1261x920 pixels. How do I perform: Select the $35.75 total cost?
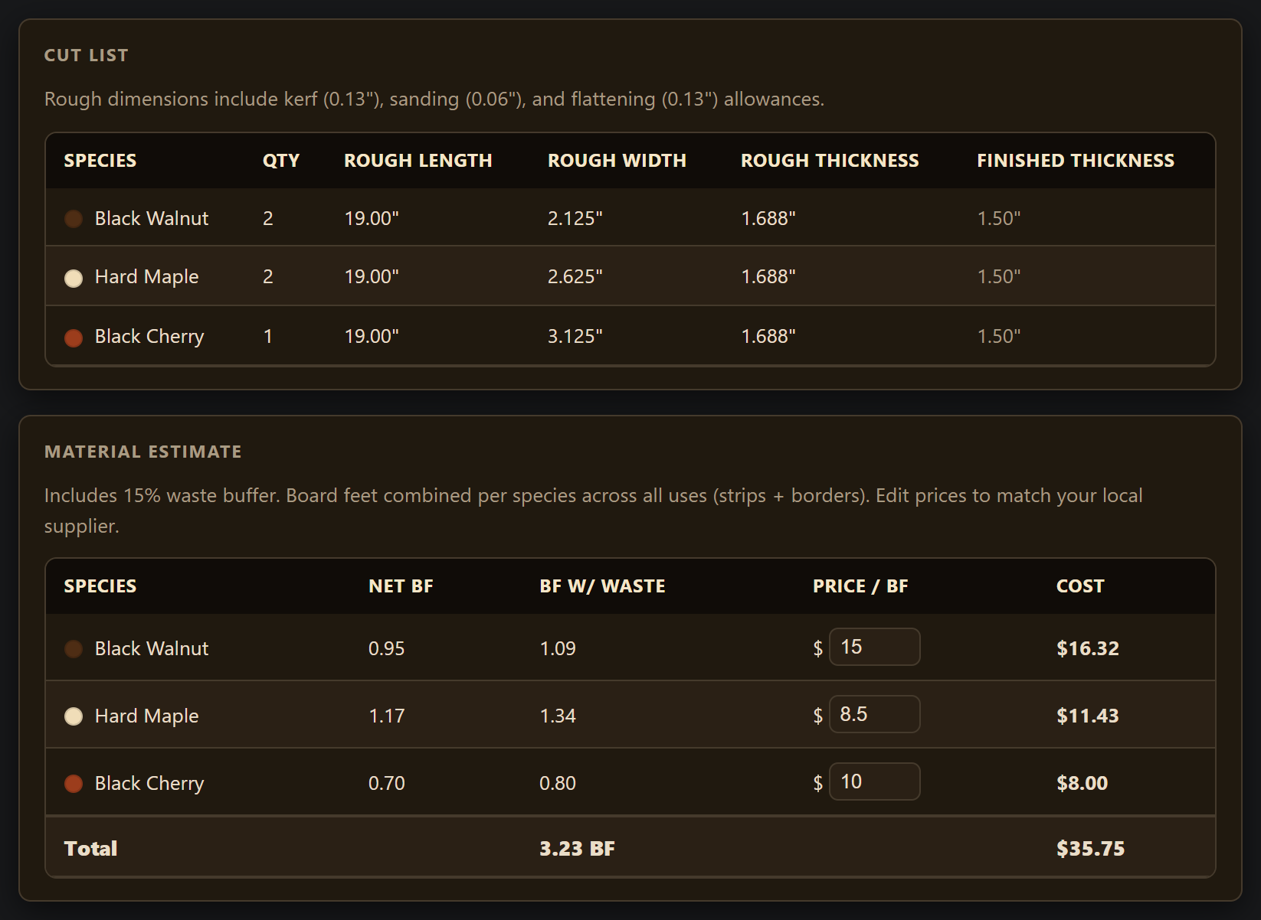pos(1090,848)
